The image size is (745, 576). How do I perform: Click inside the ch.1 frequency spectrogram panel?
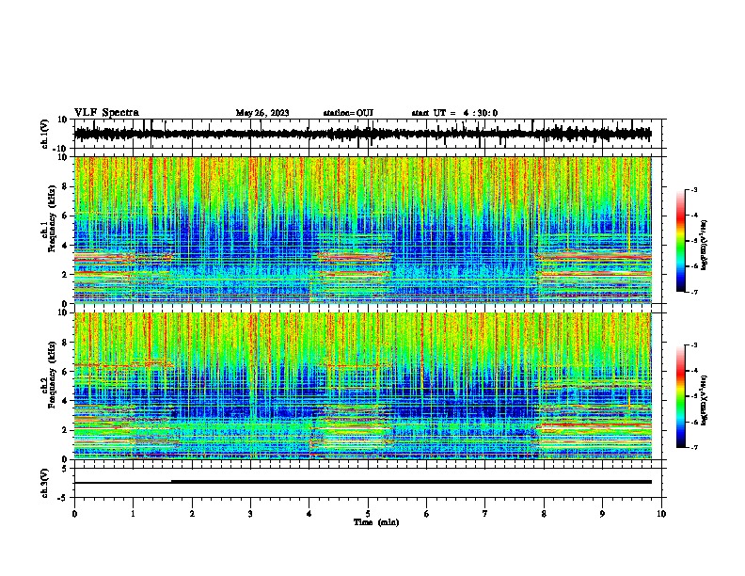362,230
